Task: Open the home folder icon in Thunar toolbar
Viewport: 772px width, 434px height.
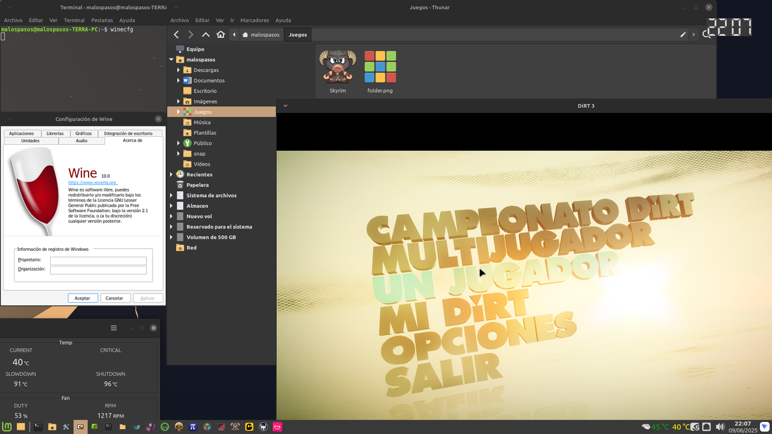Action: [221, 35]
